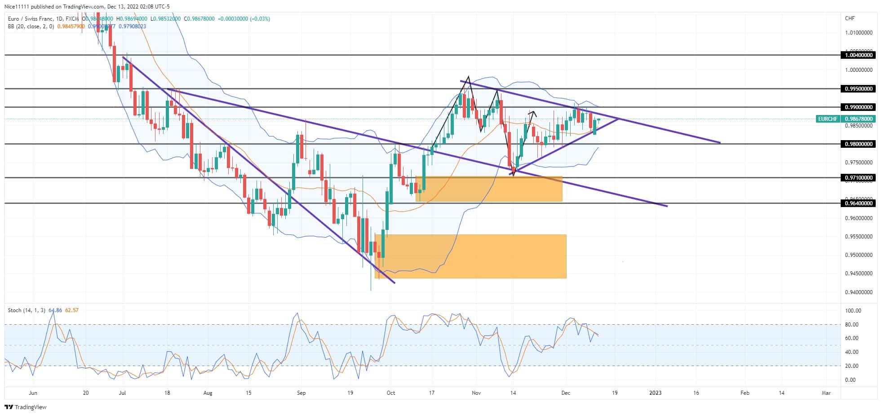Click the 0.96000000 price axis label
The image size is (882, 415).
[859, 218]
